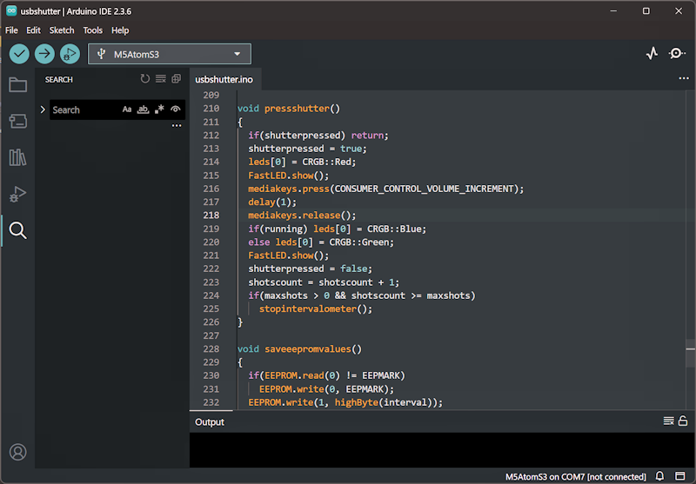Click the CRGB::Red code text
The image size is (696, 484).
(327, 162)
